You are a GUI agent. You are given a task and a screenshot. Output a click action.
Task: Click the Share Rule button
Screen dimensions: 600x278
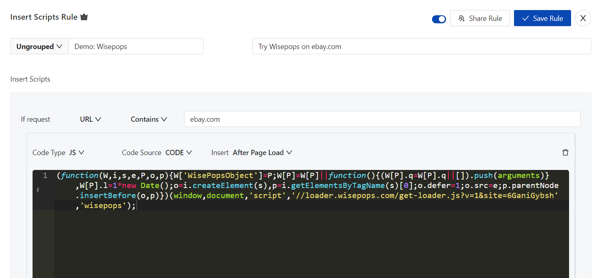tap(480, 18)
